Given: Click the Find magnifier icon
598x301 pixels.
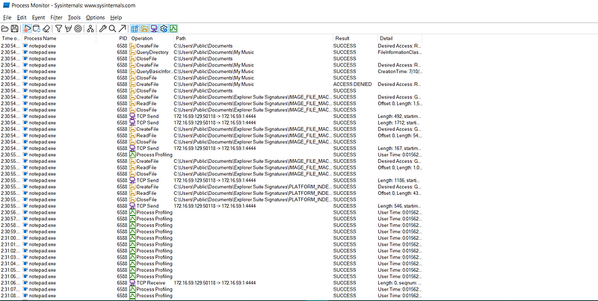Looking at the screenshot, I should click(x=113, y=28).
